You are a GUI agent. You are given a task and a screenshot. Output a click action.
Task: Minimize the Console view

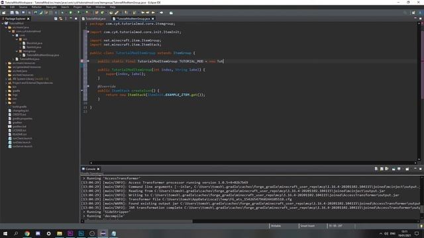415,169
